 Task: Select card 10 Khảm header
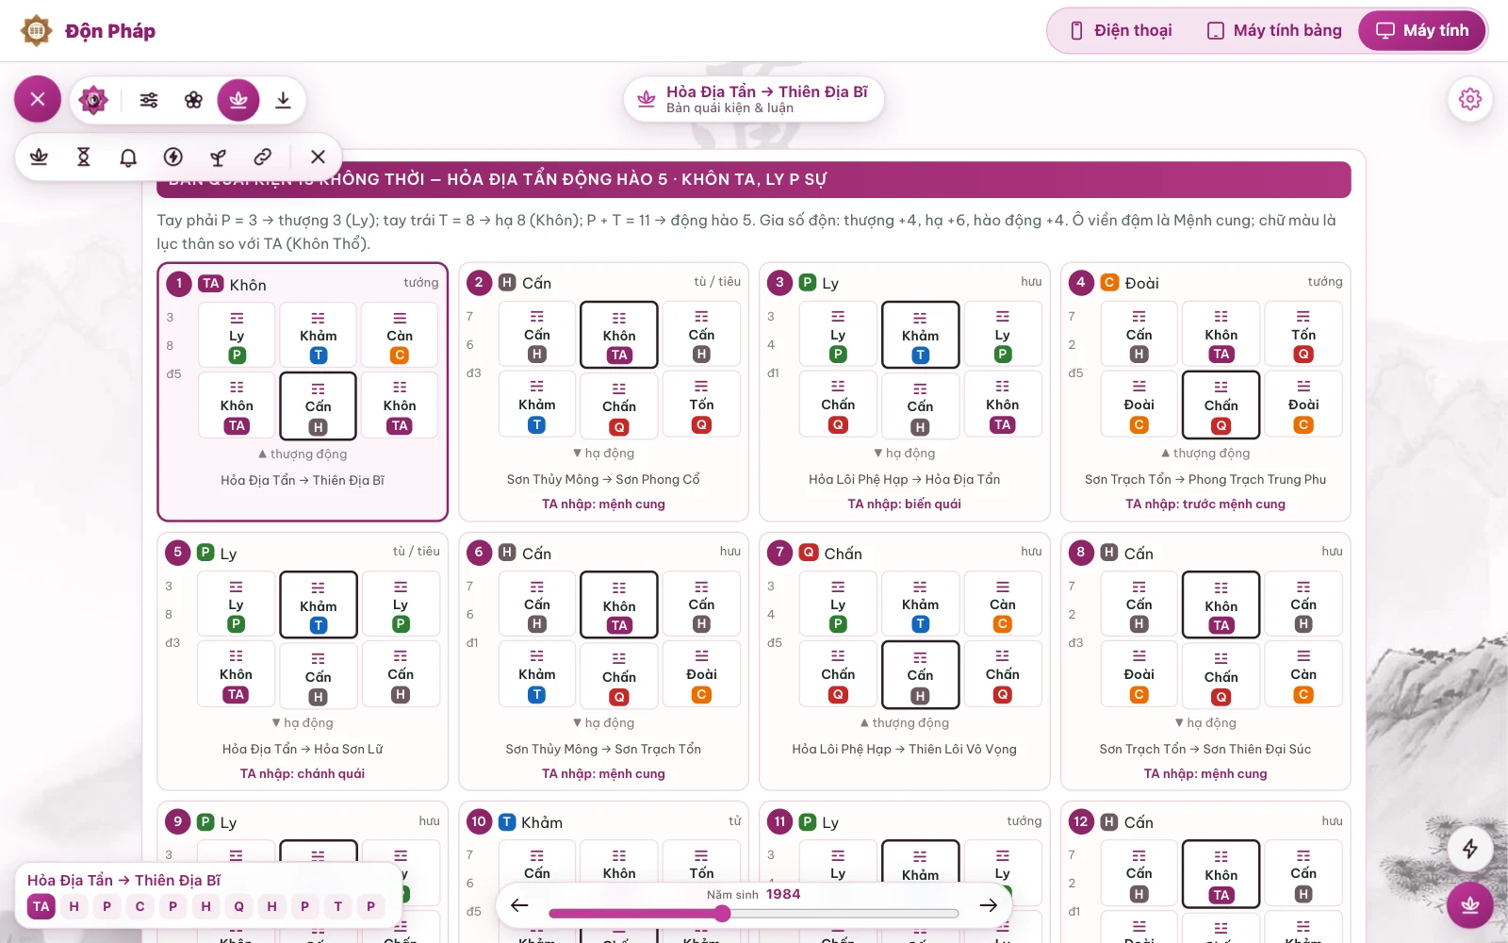pyautogui.click(x=603, y=821)
